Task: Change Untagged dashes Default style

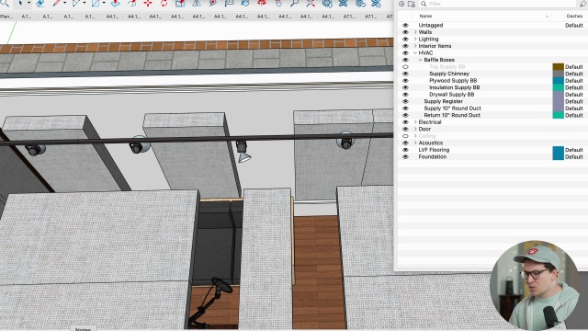Action: (573, 25)
